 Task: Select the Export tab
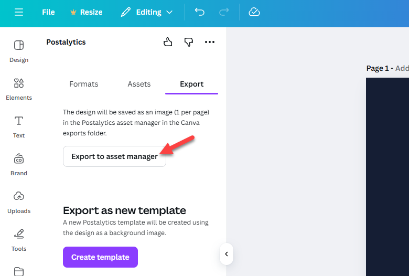tap(192, 84)
